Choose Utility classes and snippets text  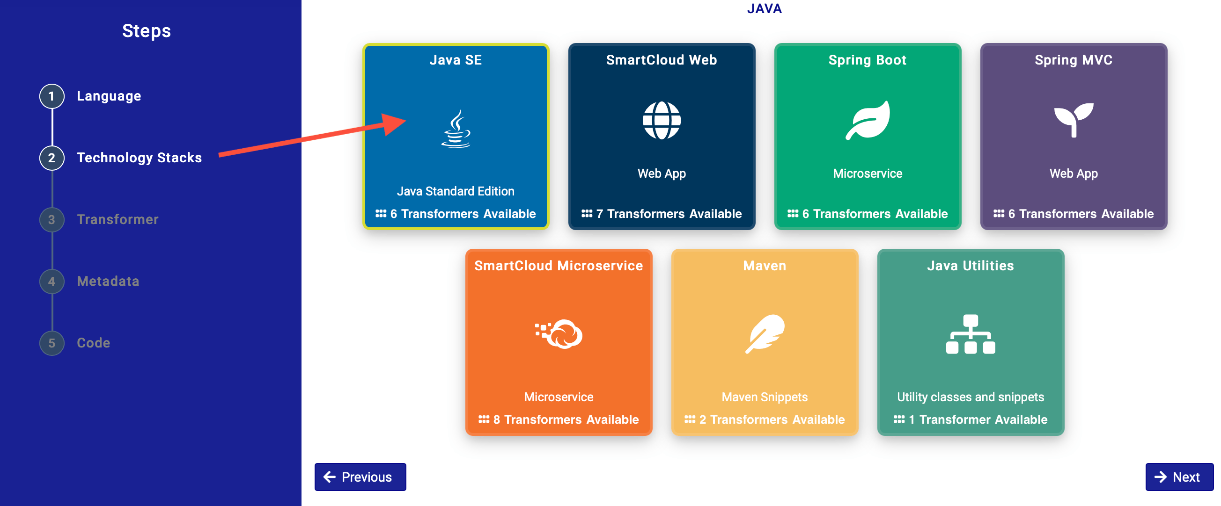point(970,397)
